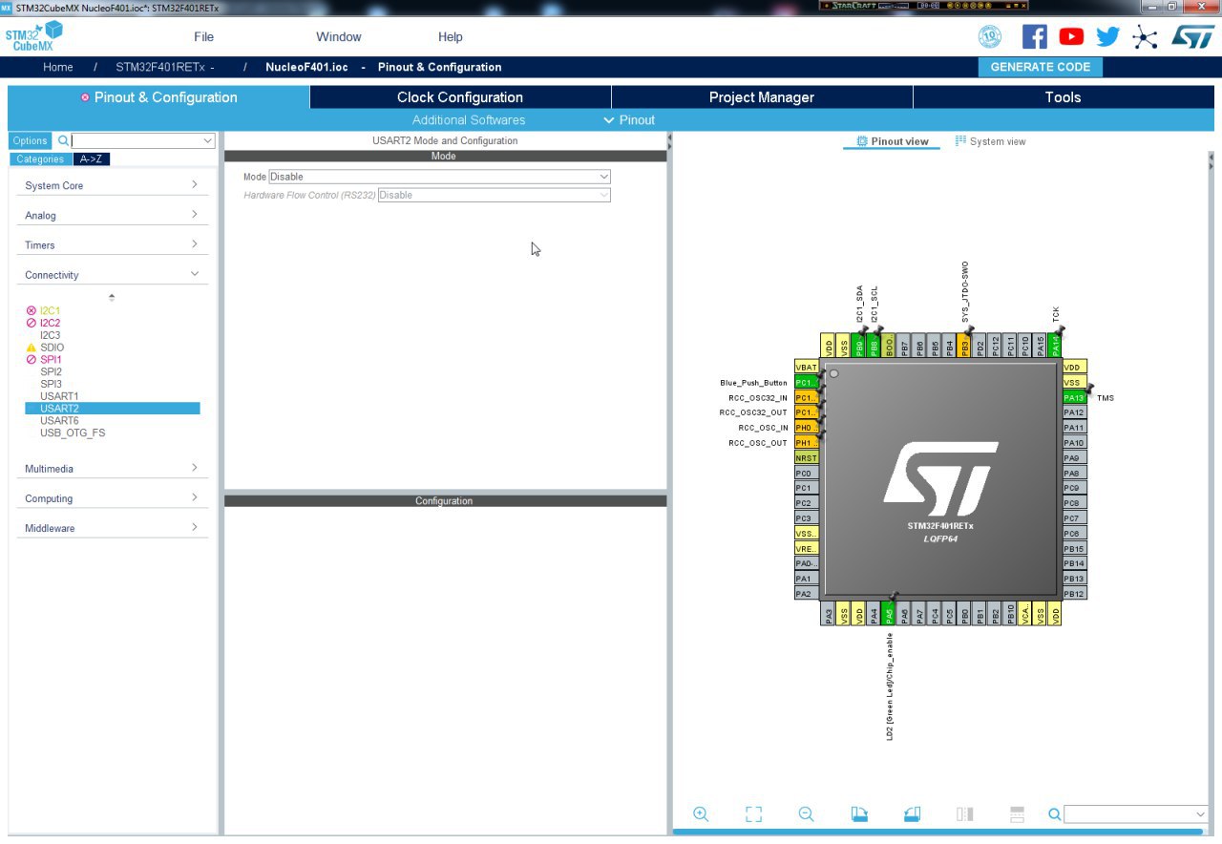1222x844 pixels.
Task: Click the I2C2 conflict status icon
Action: (x=31, y=324)
